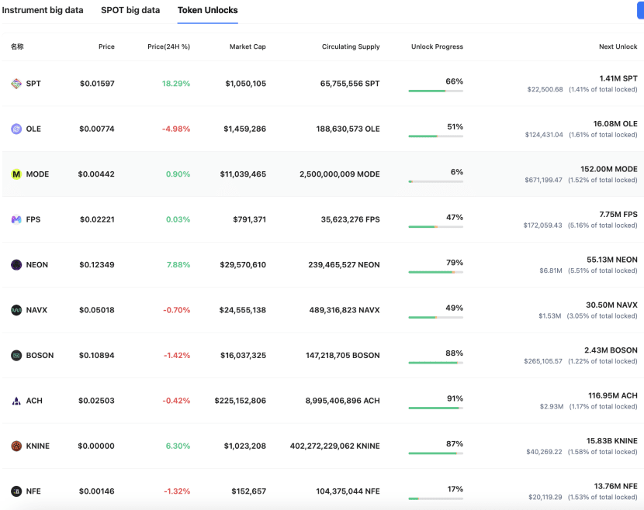Click the NFE token icon

[x=16, y=491]
